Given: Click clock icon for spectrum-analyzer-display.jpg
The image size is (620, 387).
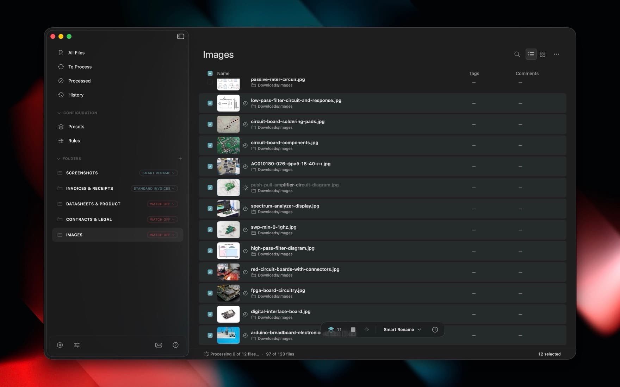Looking at the screenshot, I should pos(246,209).
